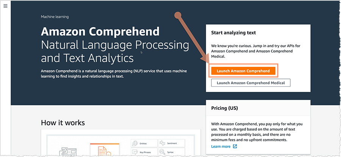The height and width of the screenshot is (157, 341).
Task: Click the social media sources icon
Action: [x=69, y=152]
